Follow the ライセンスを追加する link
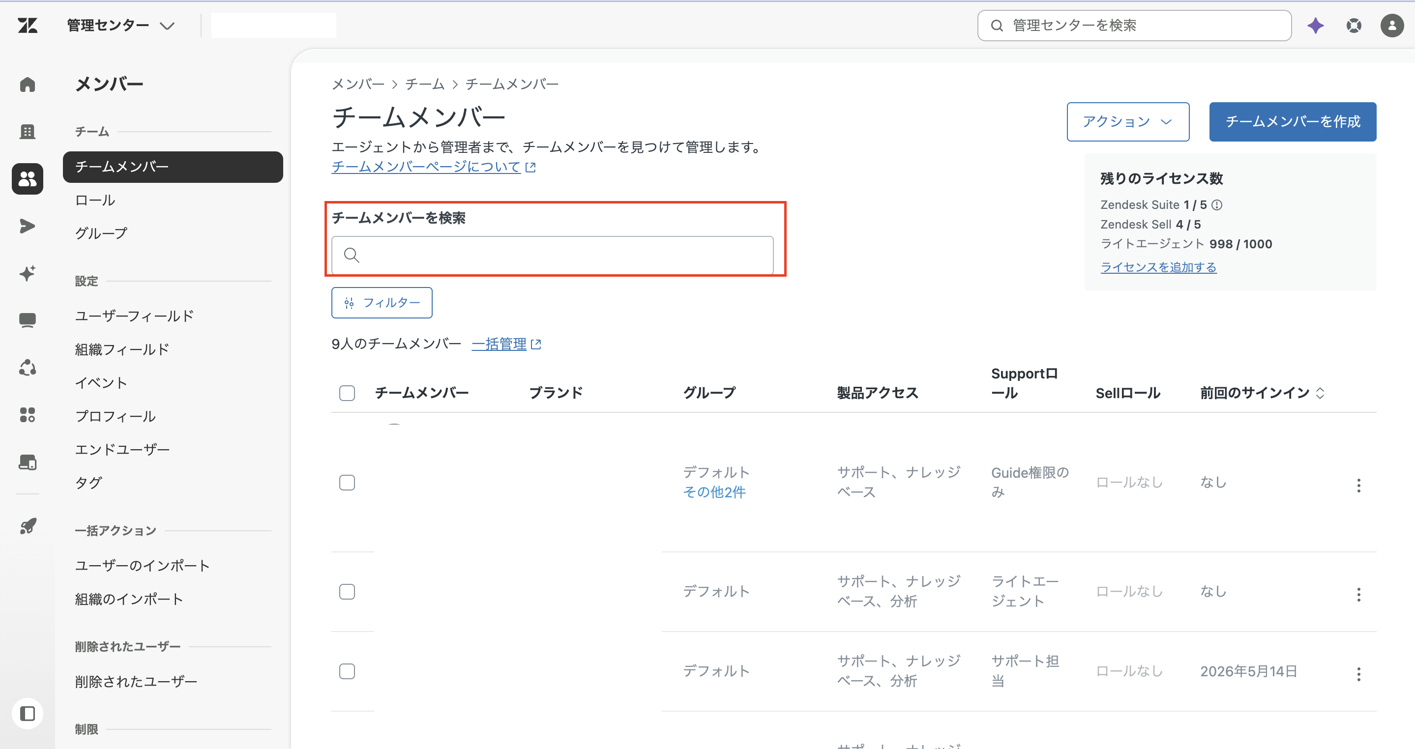The height and width of the screenshot is (749, 1415). click(1158, 267)
